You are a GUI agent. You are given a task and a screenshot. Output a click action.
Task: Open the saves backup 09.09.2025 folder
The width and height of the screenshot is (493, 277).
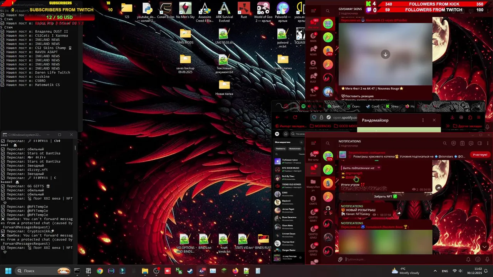pos(185,64)
